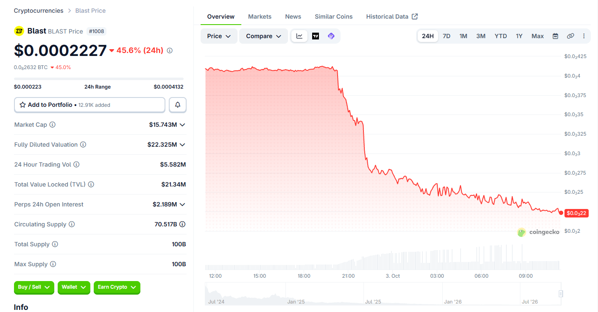Click the 24h range progress bar
Image resolution: width=598 pixels, height=312 pixels.
[x=99, y=79]
